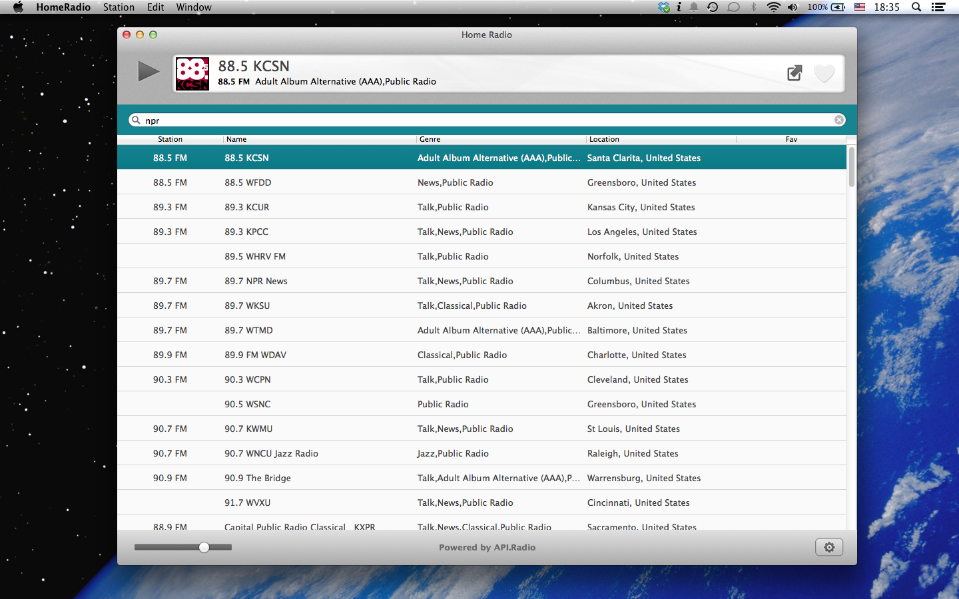Select the 89.7 WTMD station
The image size is (959, 599).
(481, 330)
